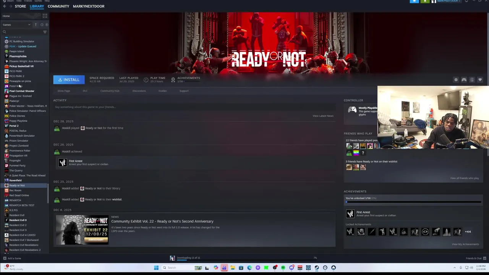Viewport: 489px width, 275px height.
Task: Open the Community Hub link
Action: 110,91
